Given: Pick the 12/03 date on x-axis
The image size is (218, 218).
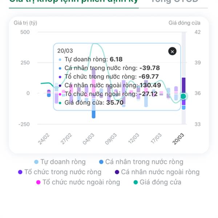Looking at the screenshot, I should coord(134,139).
